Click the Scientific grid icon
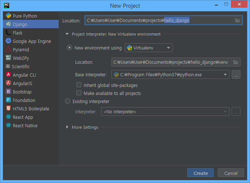The image size is (250, 183). [x=8, y=66]
